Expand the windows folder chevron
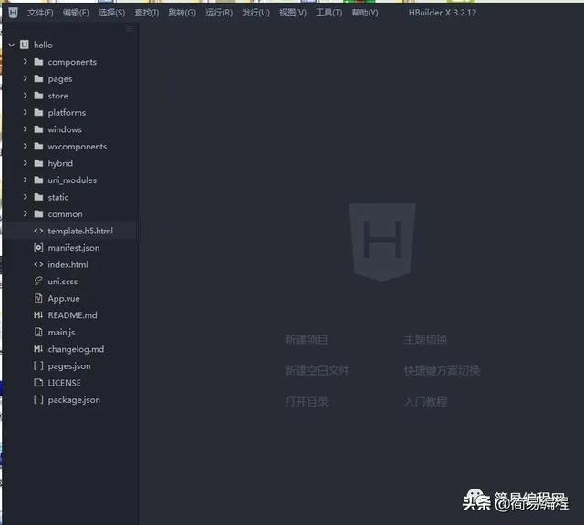 [26, 129]
